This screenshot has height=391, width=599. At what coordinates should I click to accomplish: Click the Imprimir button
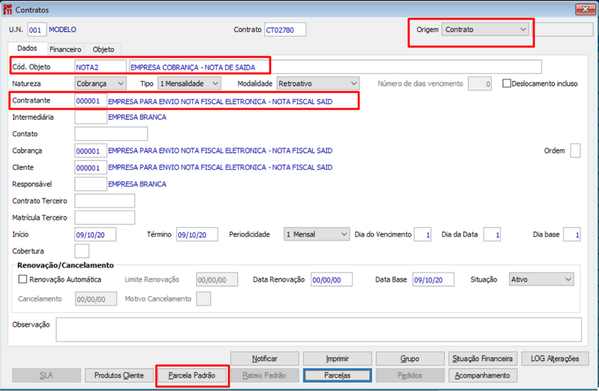338,359
